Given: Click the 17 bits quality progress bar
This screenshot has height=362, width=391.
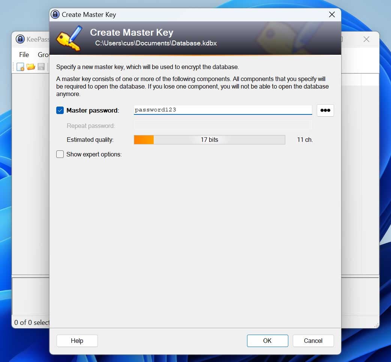Looking at the screenshot, I should pyautogui.click(x=209, y=140).
